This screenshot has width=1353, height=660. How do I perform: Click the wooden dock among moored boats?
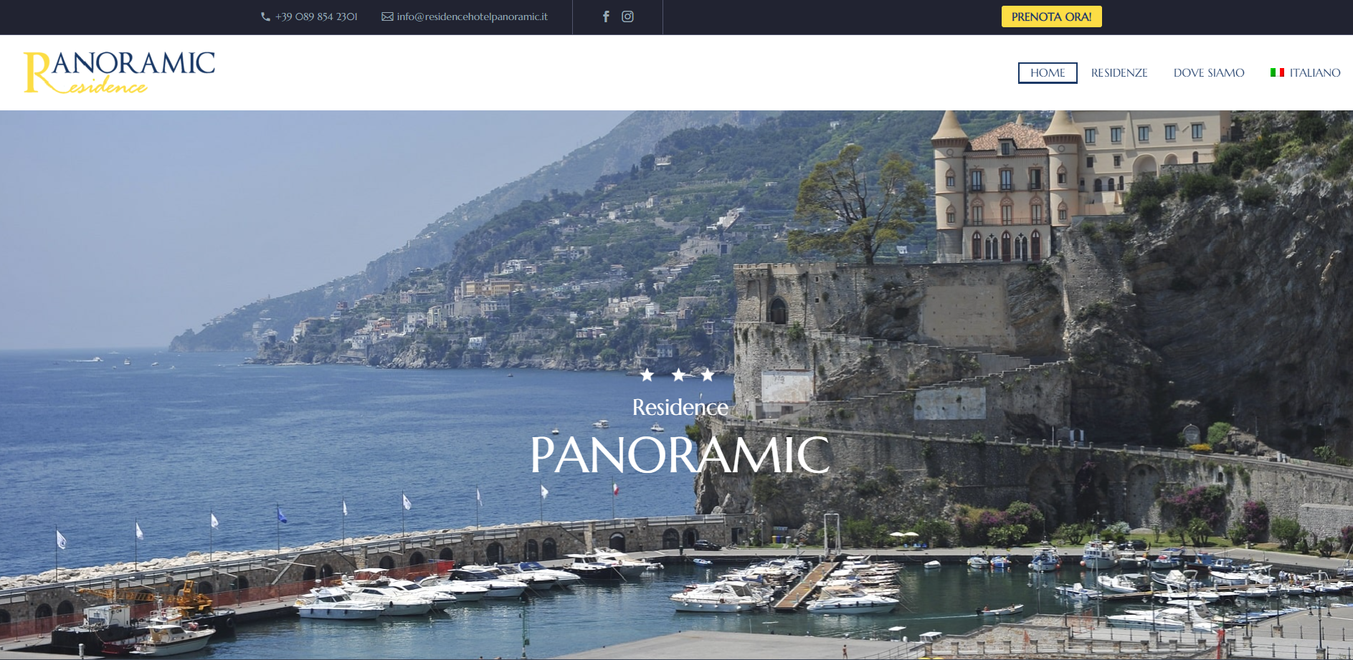[807, 585]
